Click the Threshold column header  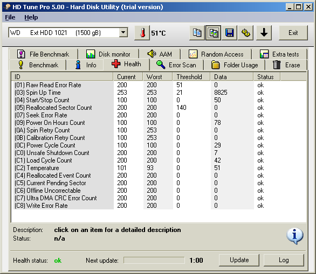pyautogui.click(x=191, y=77)
